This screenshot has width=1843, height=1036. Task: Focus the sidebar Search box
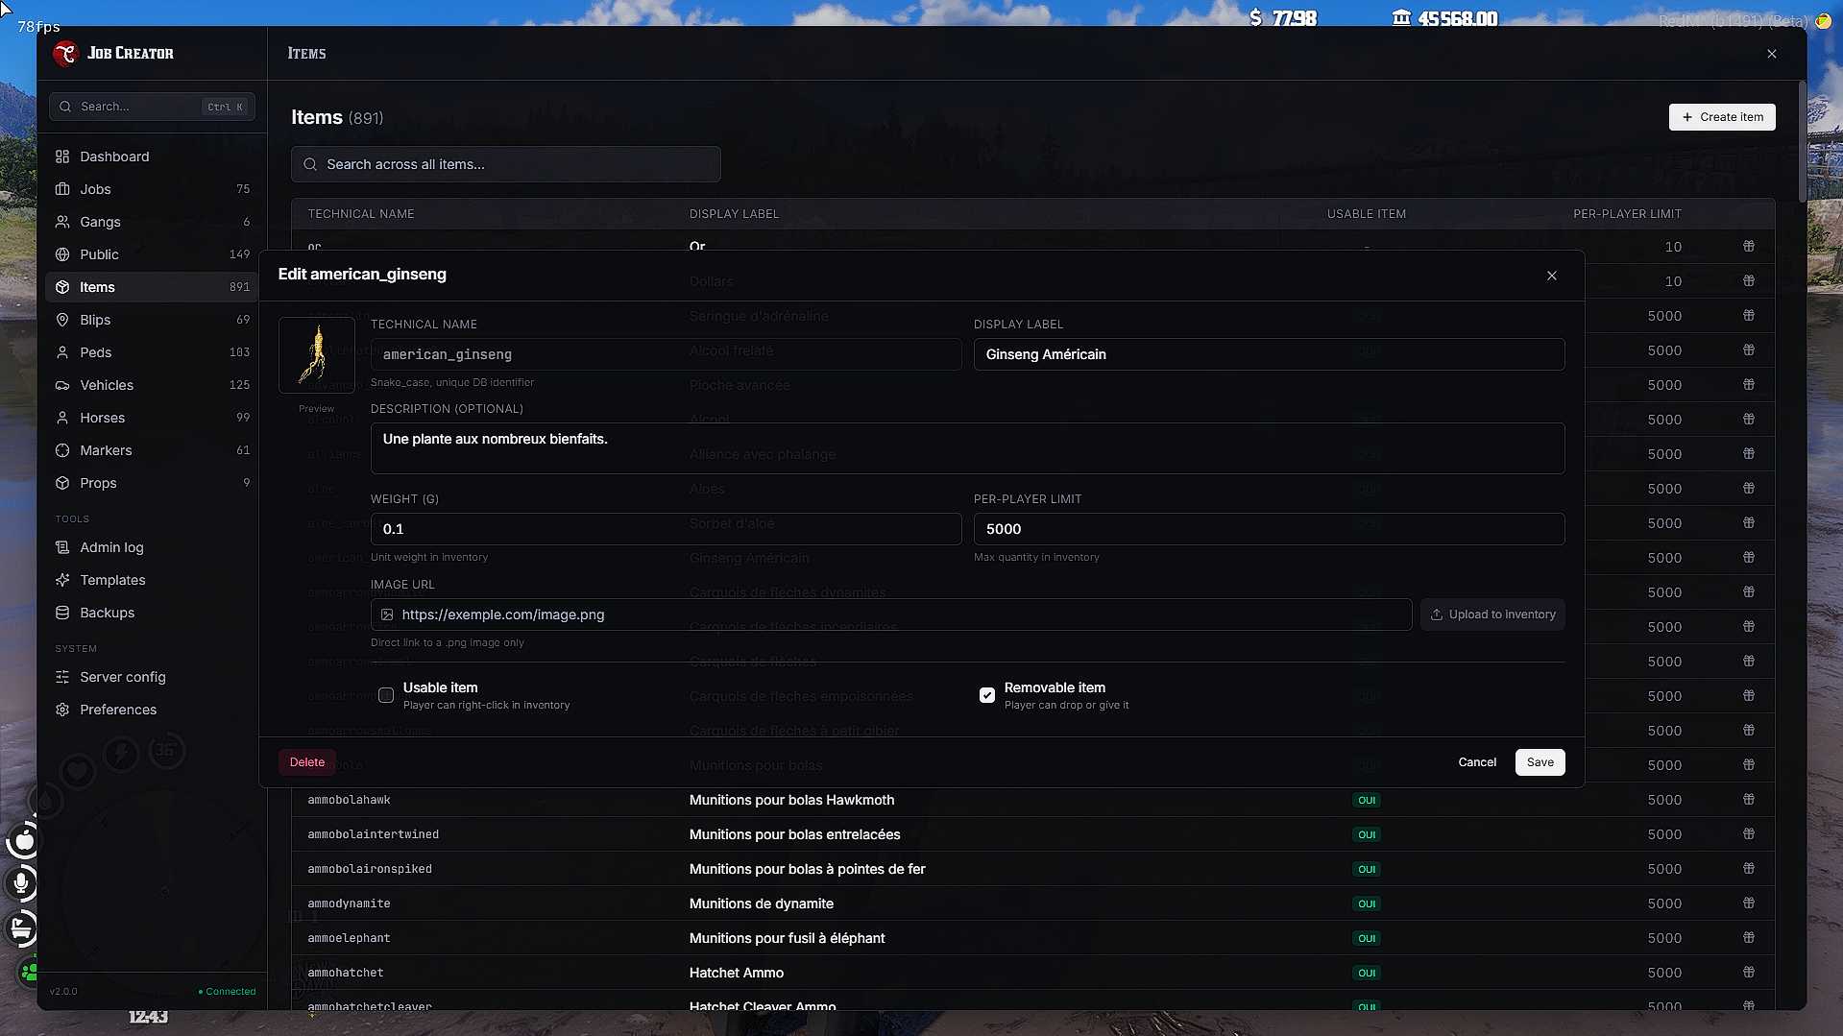click(x=152, y=107)
